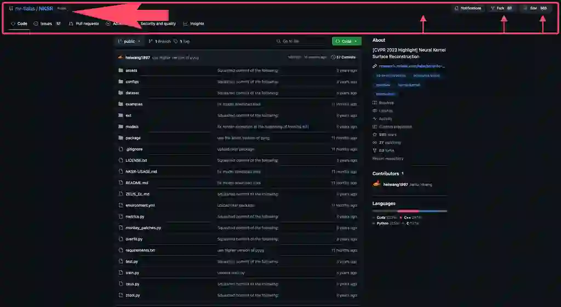This screenshot has height=307, width=561.
Task: Open the README.md file name
Action: [x=136, y=183]
